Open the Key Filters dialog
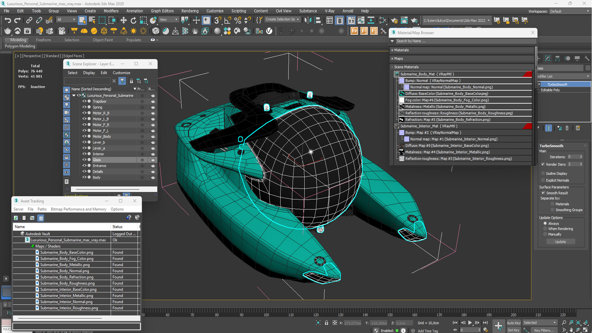592x333 pixels. [544, 330]
